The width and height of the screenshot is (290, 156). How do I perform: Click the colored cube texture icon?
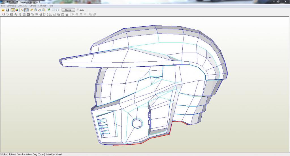point(17,10)
